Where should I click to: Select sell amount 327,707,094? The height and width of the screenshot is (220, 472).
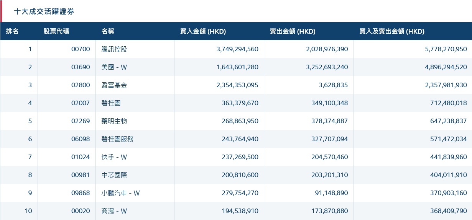point(330,139)
